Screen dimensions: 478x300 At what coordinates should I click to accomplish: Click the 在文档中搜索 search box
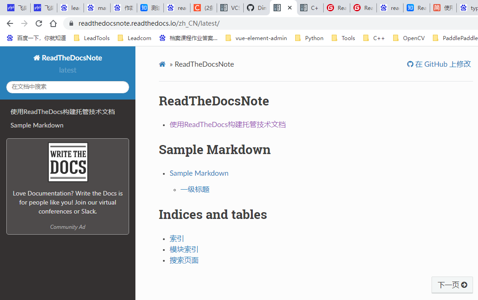click(68, 87)
